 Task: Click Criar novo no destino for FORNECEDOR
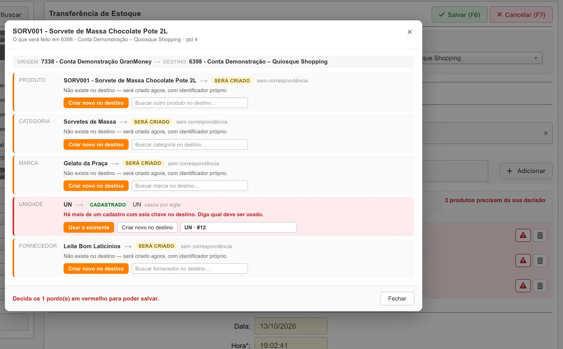point(96,269)
